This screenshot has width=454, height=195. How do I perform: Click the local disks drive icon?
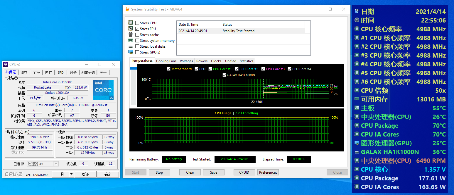coord(131,46)
